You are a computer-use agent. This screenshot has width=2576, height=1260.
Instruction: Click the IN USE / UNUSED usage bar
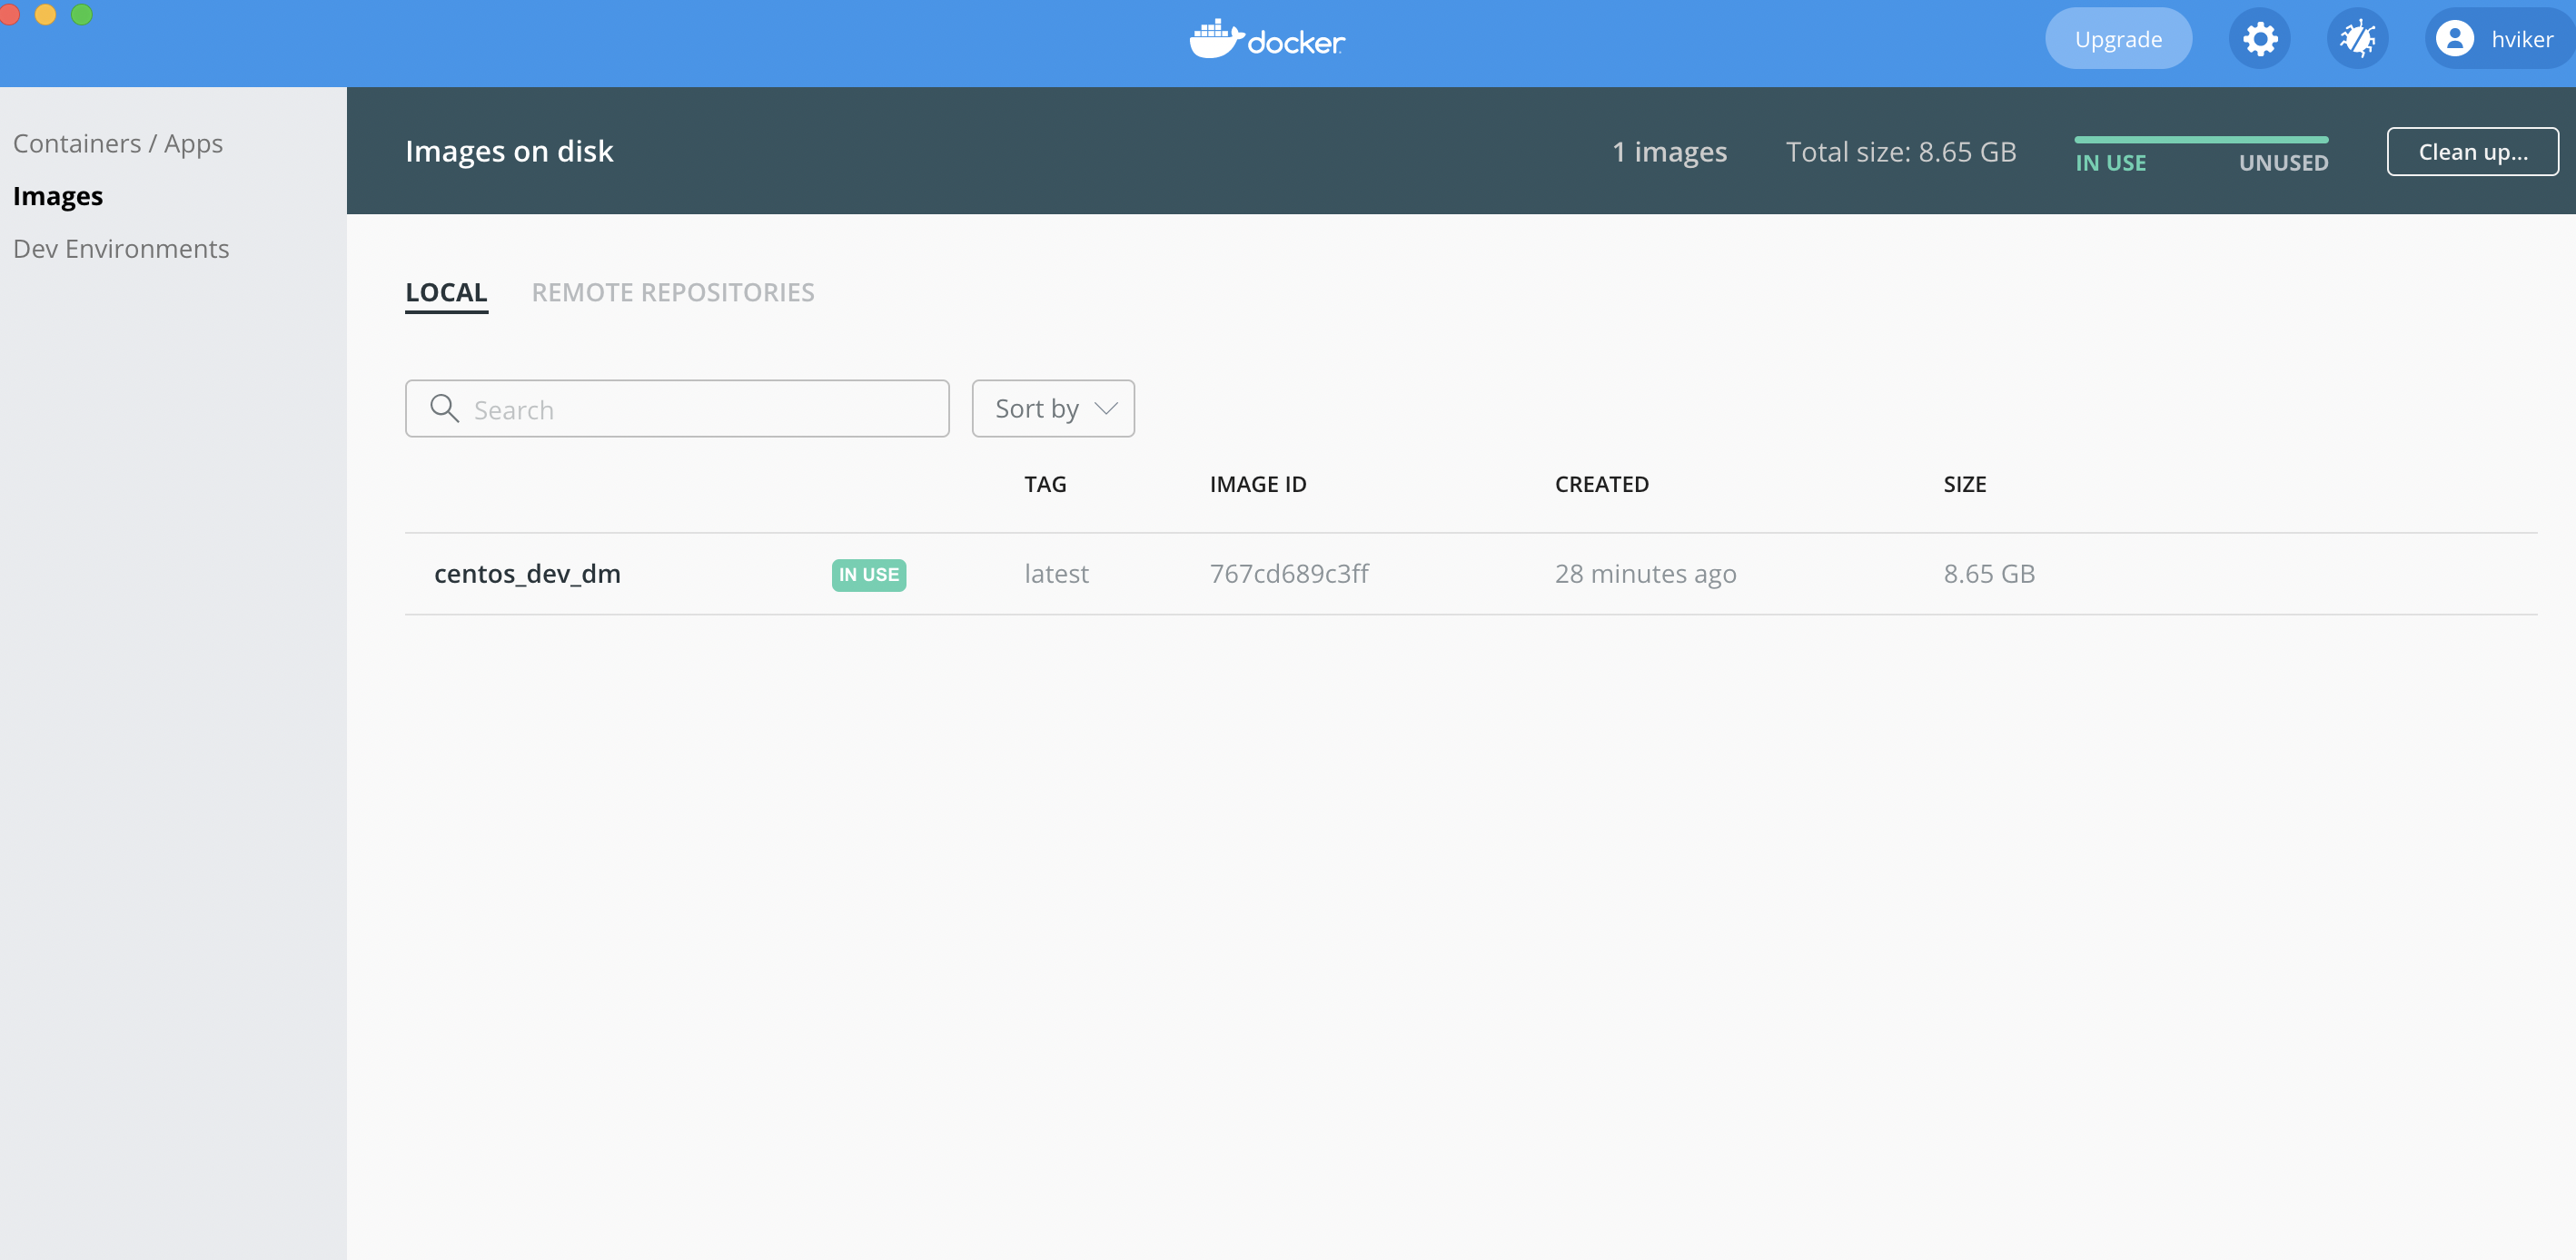point(2201,139)
